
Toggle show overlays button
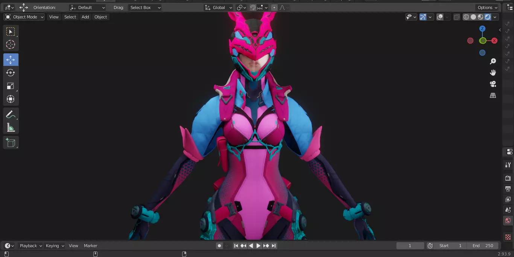440,17
